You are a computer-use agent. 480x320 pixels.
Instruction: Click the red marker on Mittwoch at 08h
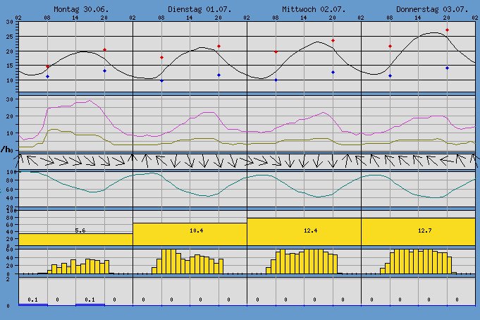coord(276,52)
